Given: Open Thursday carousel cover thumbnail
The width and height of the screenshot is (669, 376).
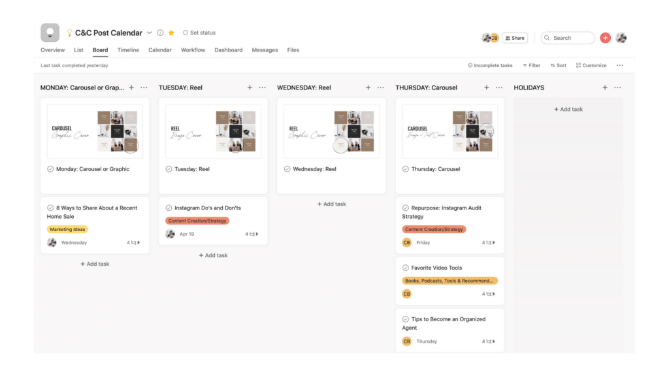Looking at the screenshot, I should tap(449, 131).
